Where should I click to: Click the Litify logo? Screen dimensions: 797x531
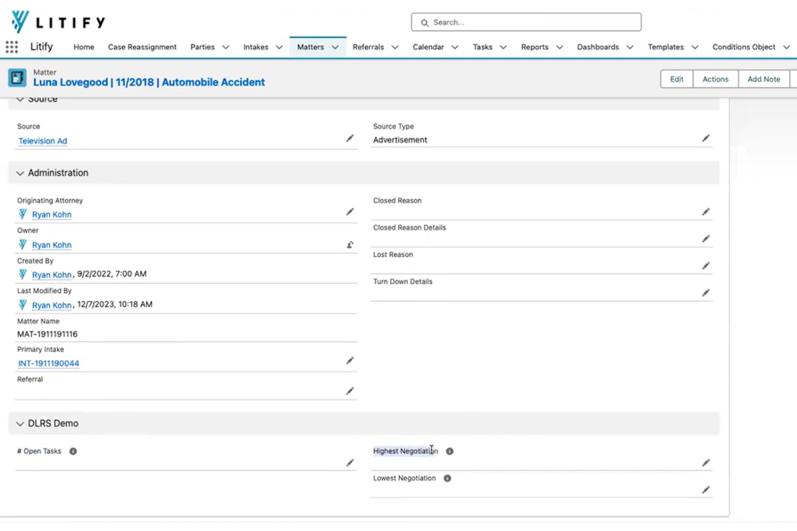coord(58,22)
